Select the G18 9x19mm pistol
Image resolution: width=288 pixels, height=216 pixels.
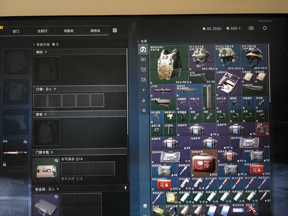click(x=202, y=77)
